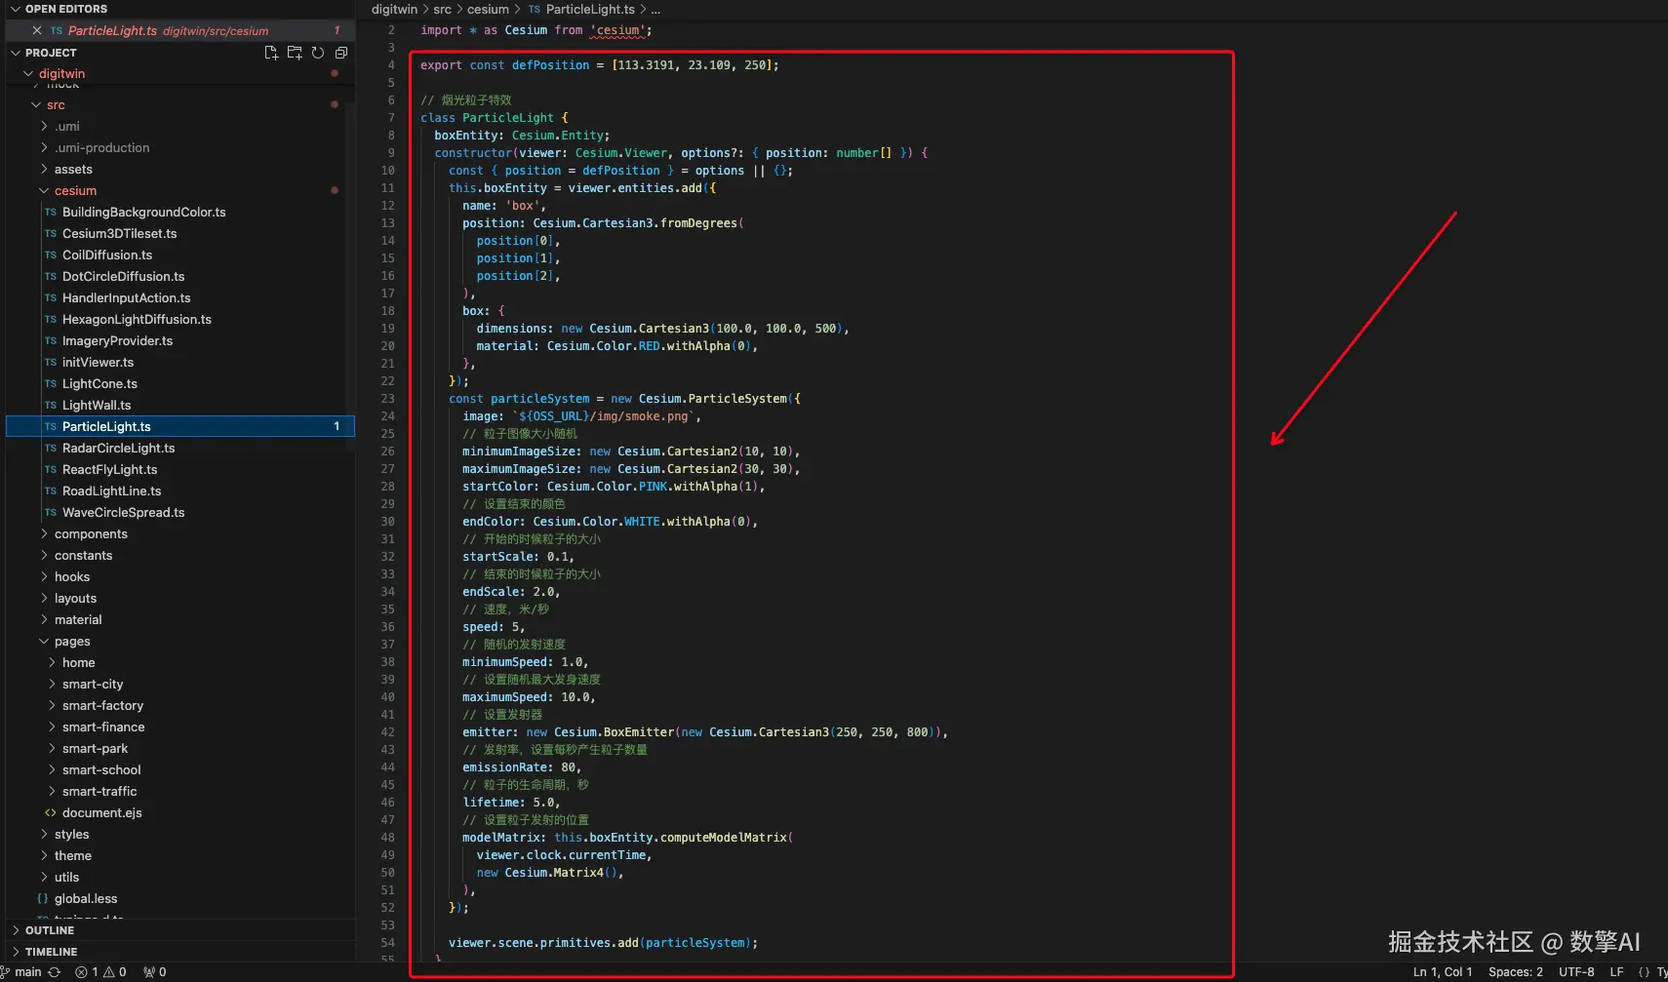Expand the components folder
This screenshot has height=982, width=1668.
pyautogui.click(x=44, y=534)
